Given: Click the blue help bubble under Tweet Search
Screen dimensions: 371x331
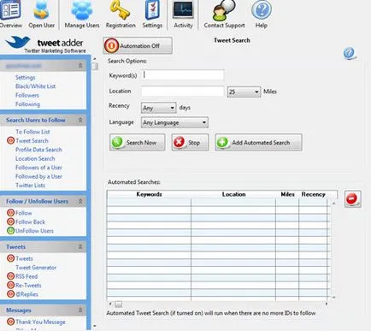Looking at the screenshot, I should click(x=350, y=53).
